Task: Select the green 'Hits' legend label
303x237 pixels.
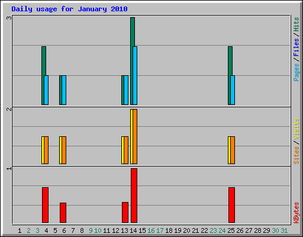Action: [296, 24]
